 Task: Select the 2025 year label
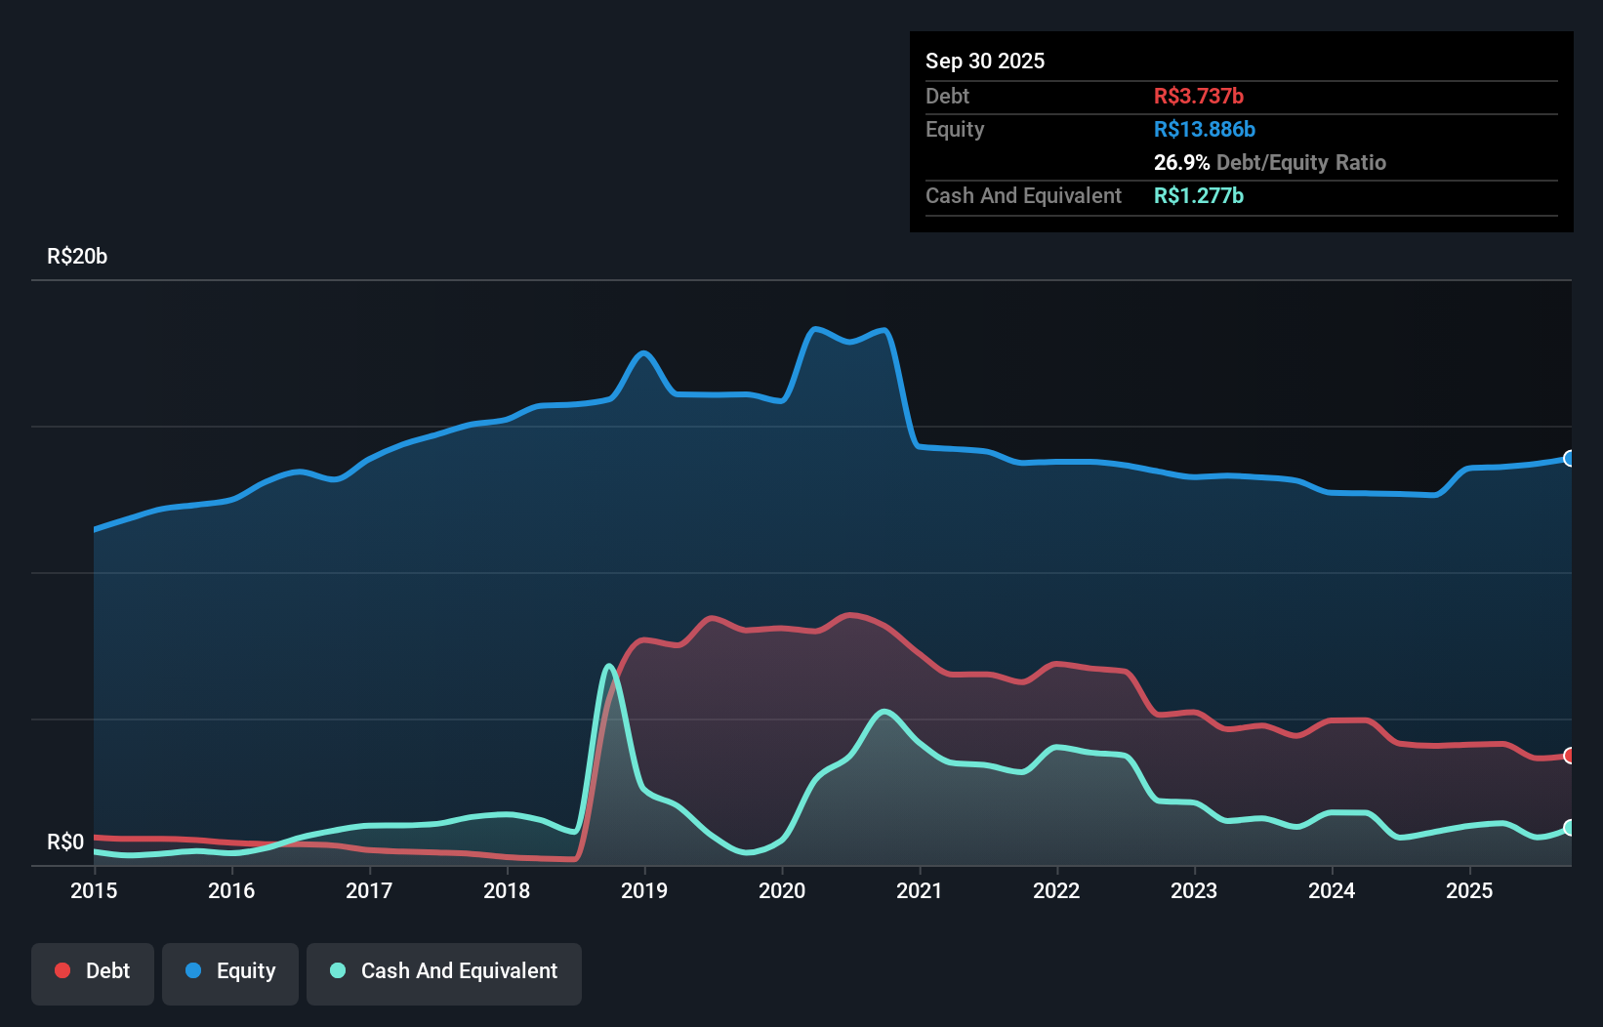(x=1470, y=890)
